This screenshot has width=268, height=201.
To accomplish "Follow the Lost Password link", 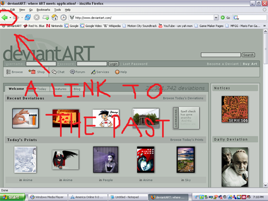I will pos(135,64).
